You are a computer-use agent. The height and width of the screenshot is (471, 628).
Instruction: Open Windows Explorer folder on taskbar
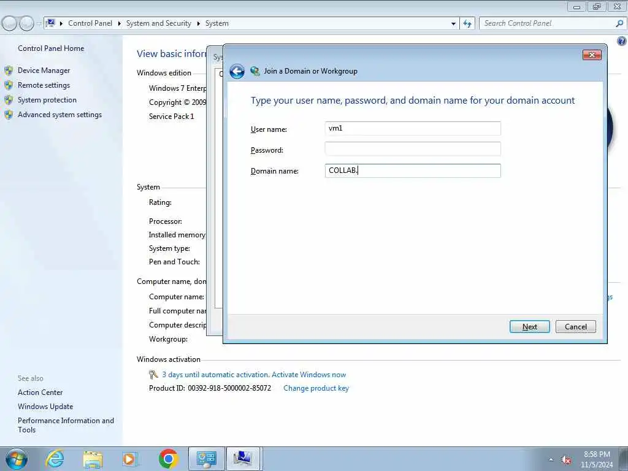(93, 459)
